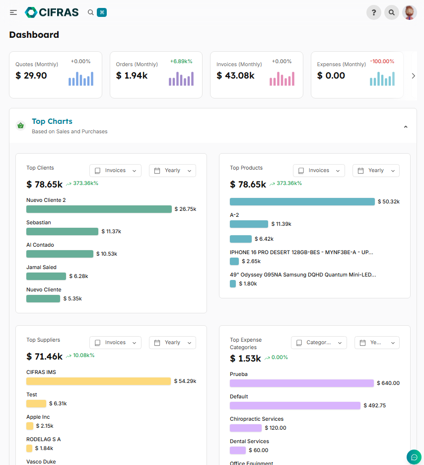Open Top Products Yearly dropdown
424x465 pixels.
(x=376, y=171)
